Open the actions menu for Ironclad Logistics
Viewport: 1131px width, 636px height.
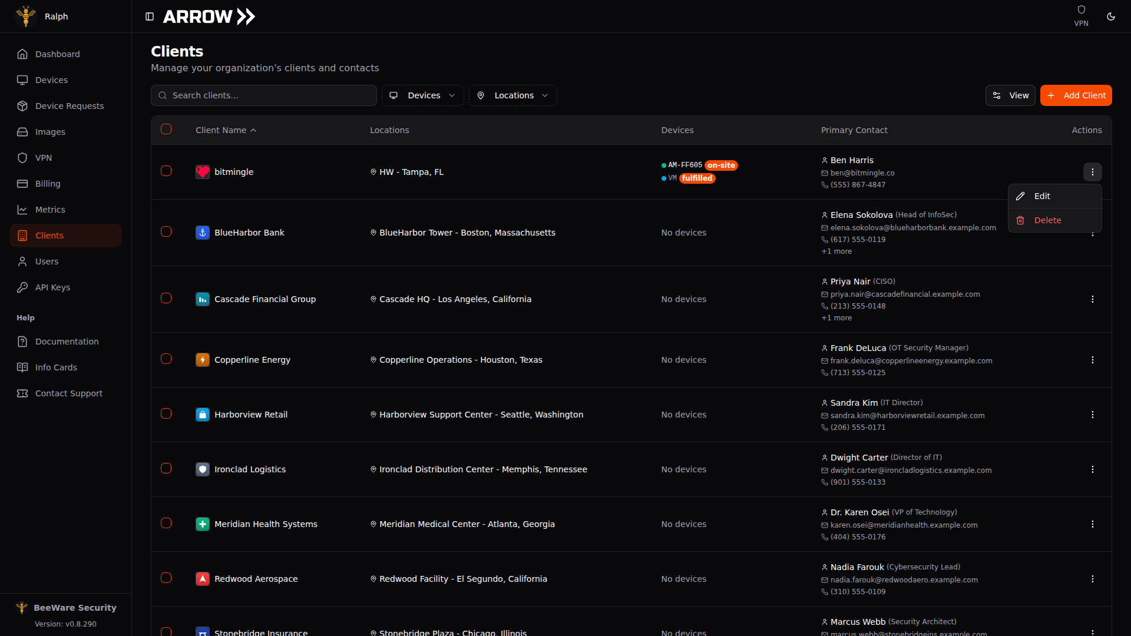tap(1092, 469)
